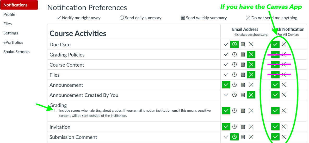Disable push for Announcement Created By You
Screen dimensions: 309x143
point(284,95)
